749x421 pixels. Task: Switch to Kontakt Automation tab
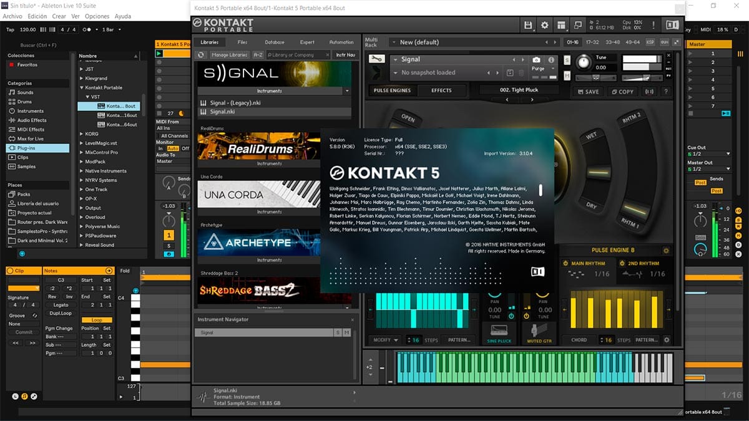(341, 42)
